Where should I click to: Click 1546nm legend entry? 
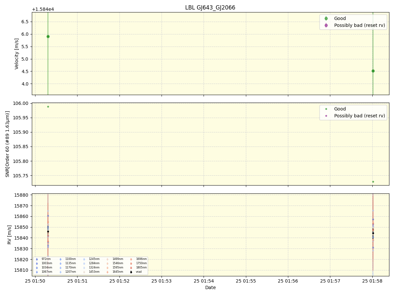coord(114,263)
